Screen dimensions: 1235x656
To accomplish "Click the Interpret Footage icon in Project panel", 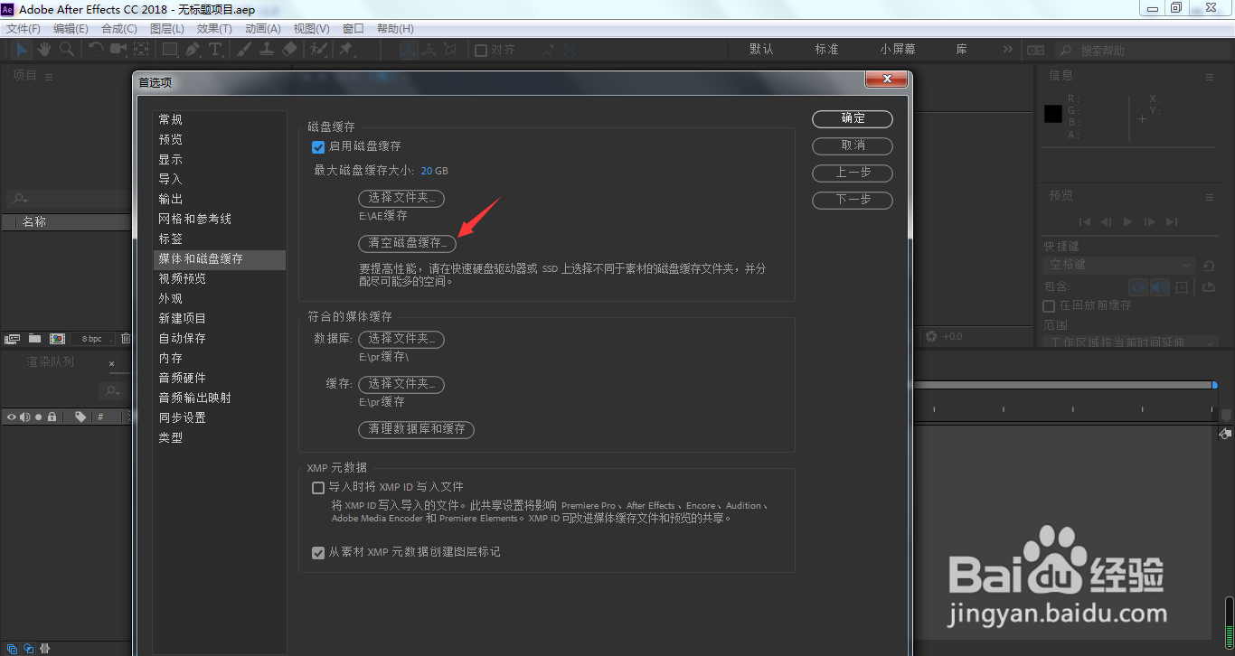I will 13,339.
